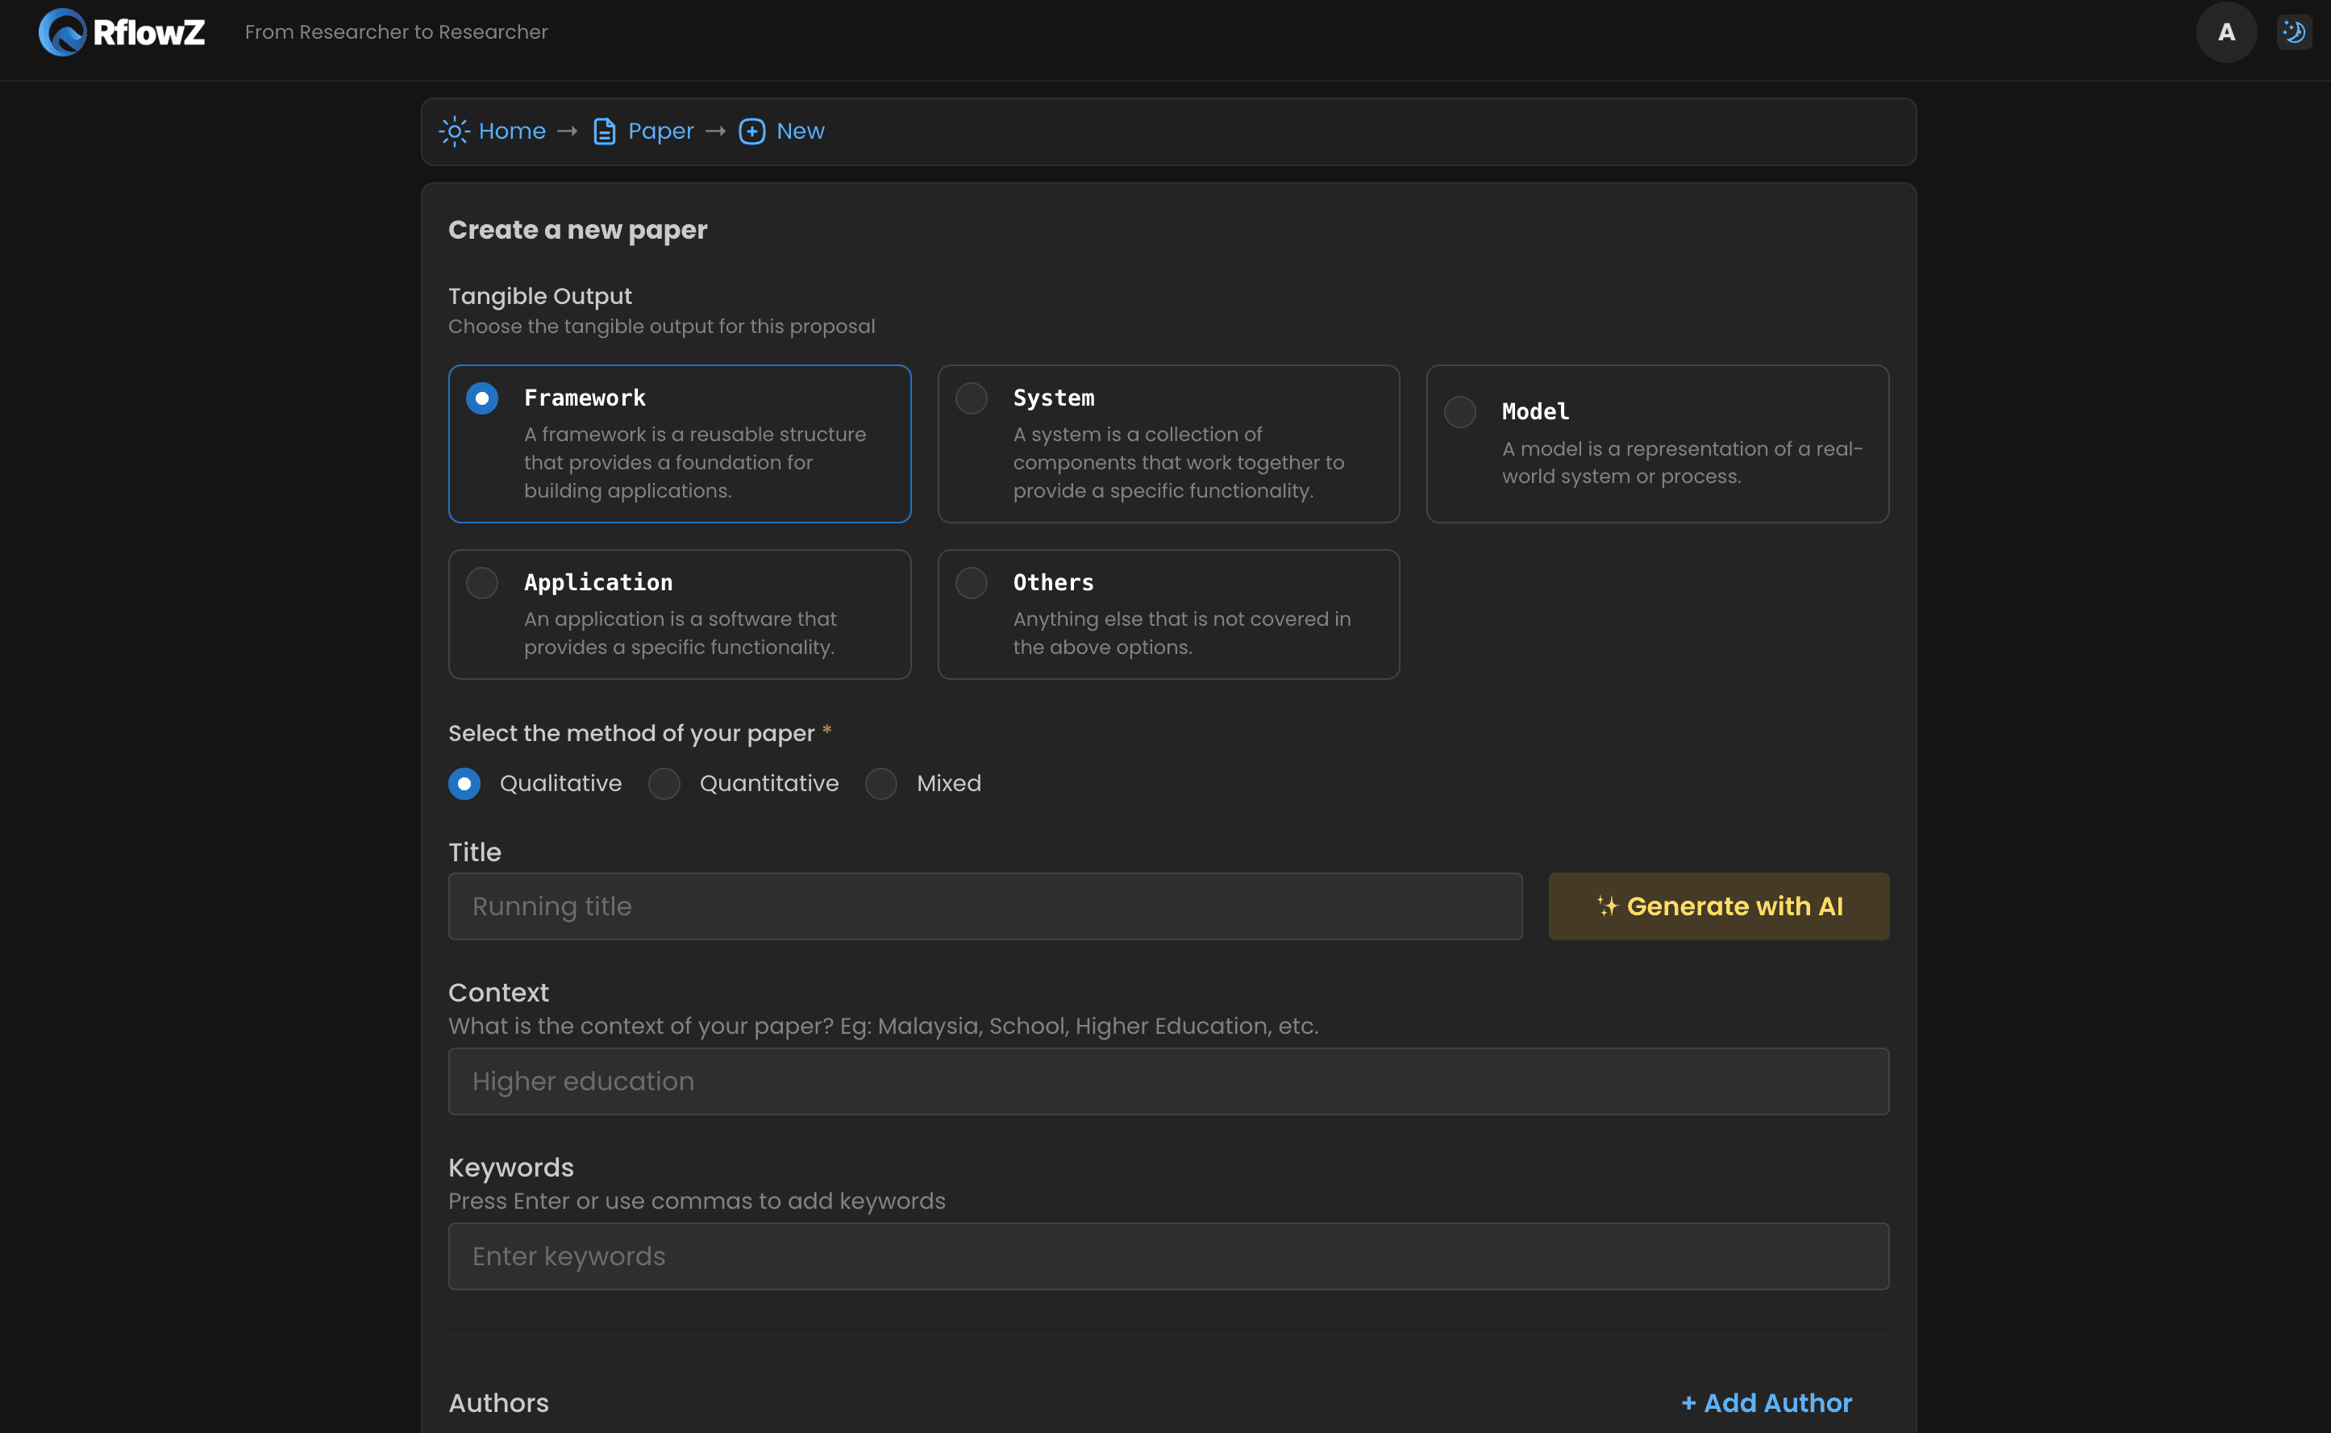Select the Quantitative method radio
Image resolution: width=2331 pixels, height=1433 pixels.
pyautogui.click(x=664, y=784)
